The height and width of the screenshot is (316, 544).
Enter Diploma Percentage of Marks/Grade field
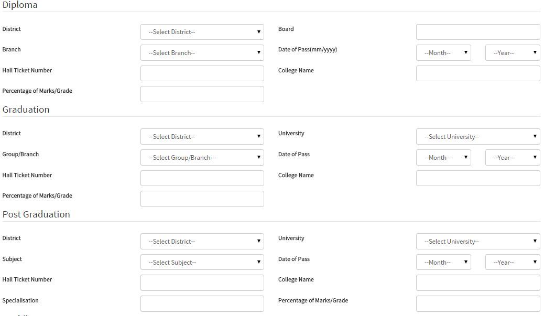[x=202, y=94]
